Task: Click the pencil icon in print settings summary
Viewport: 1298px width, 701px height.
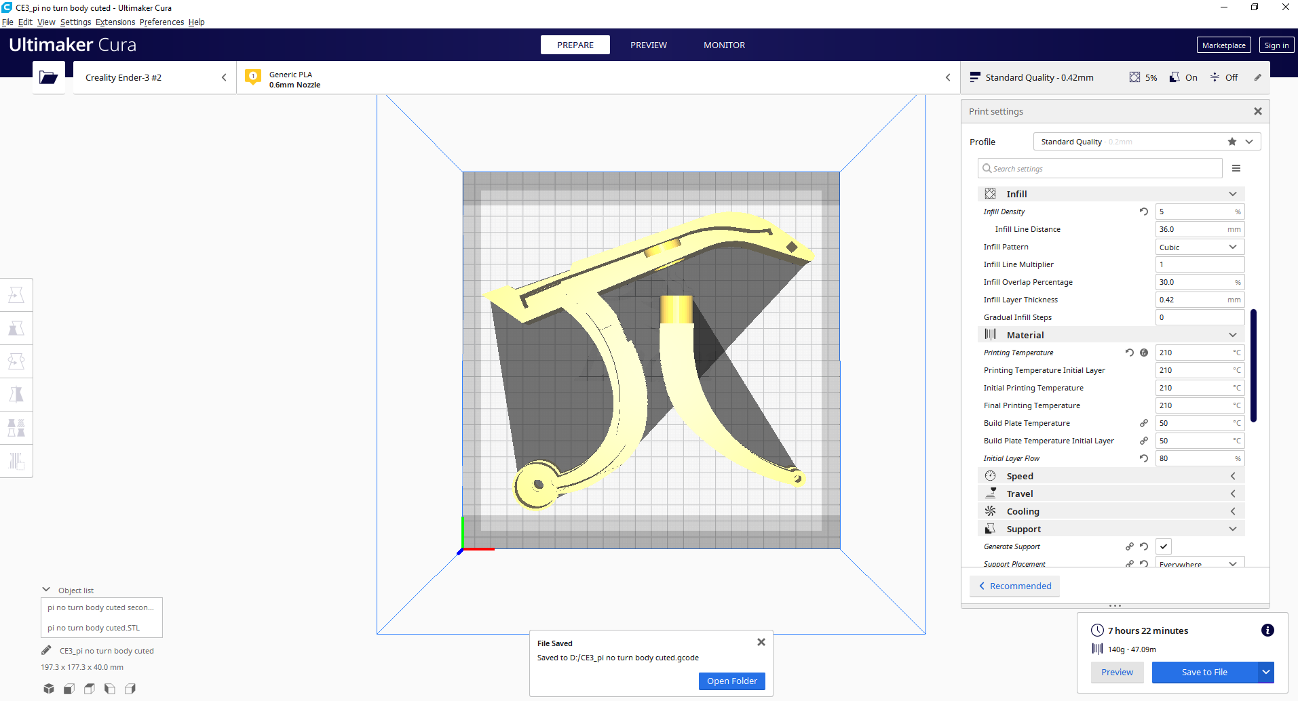Action: 1257,77
